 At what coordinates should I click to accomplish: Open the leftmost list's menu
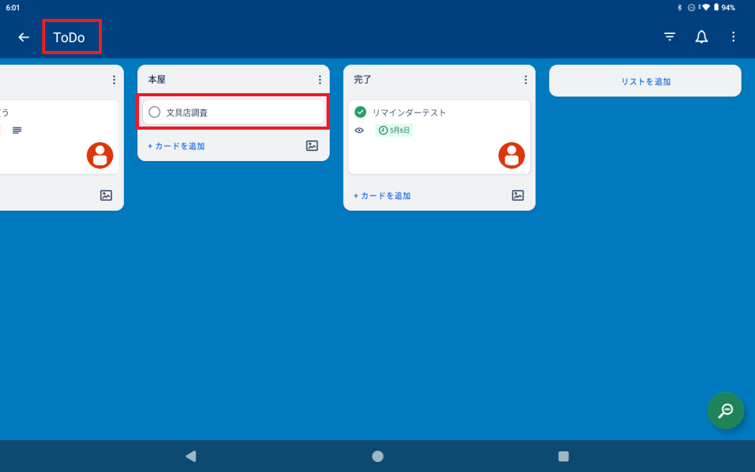tap(114, 79)
